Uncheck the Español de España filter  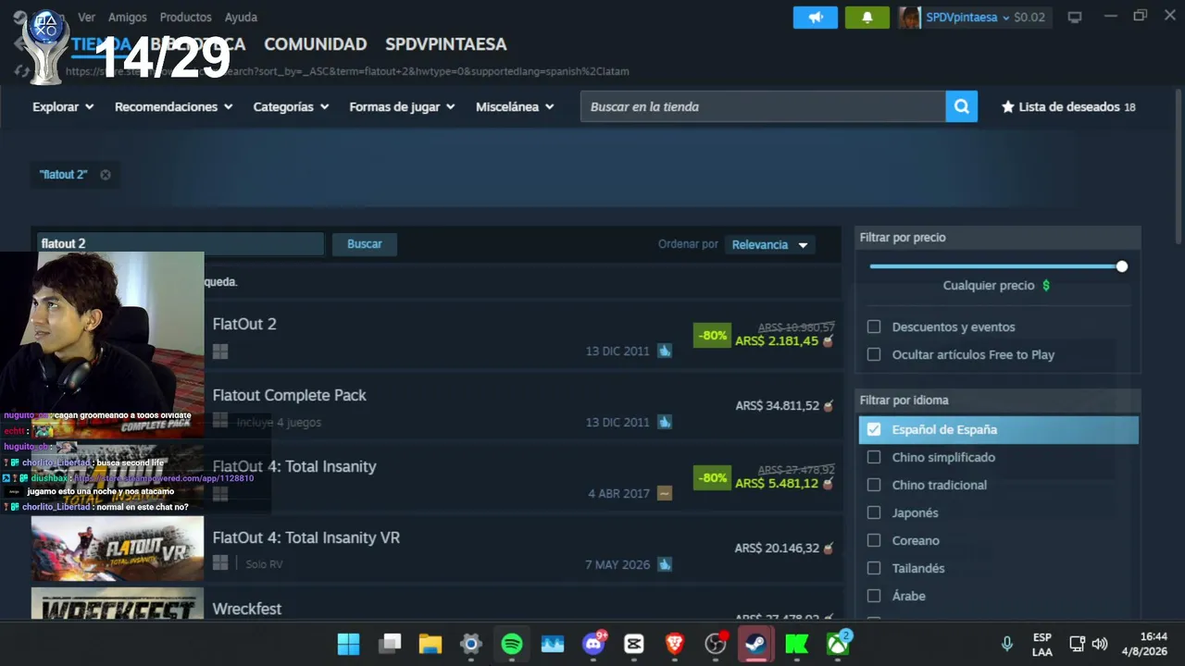pyautogui.click(x=874, y=429)
